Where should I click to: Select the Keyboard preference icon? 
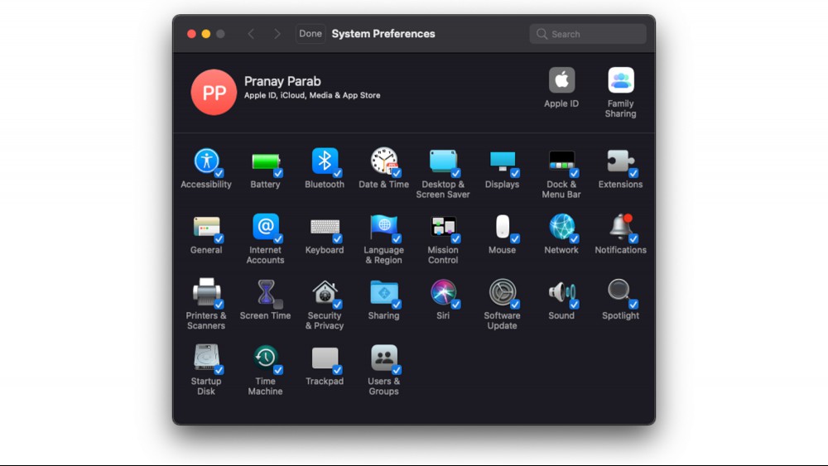[325, 227]
